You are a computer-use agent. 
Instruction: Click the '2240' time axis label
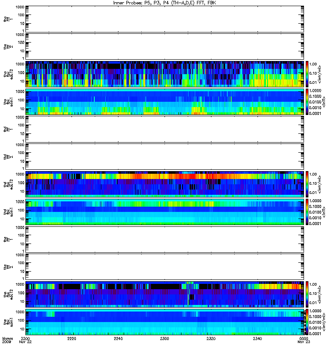(118, 338)
